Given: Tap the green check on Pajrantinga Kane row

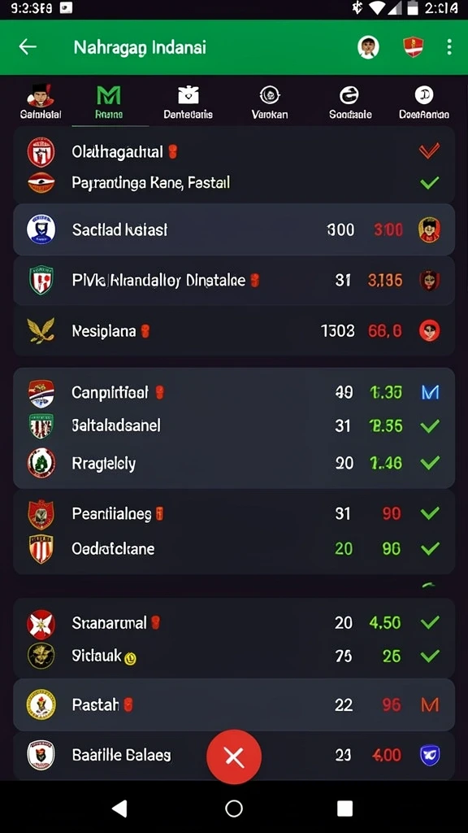Looking at the screenshot, I should click(x=429, y=183).
